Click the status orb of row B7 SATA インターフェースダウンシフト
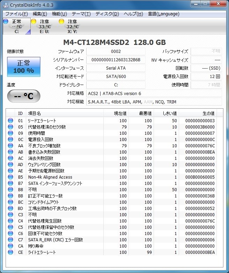 tap(10, 183)
